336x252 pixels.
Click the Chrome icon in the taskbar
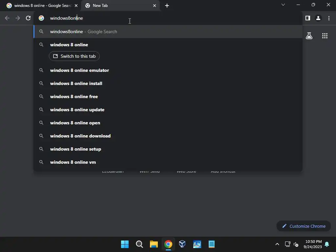(168, 244)
